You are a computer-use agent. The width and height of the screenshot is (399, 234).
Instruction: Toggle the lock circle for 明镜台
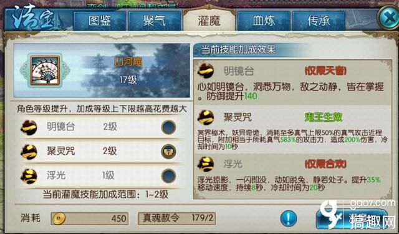(x=168, y=127)
